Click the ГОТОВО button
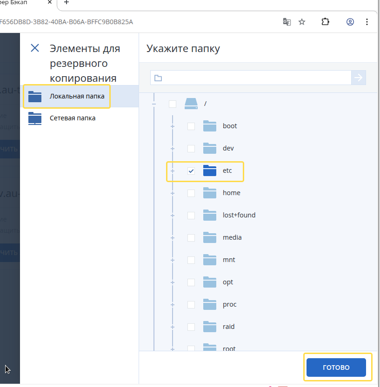 tap(336, 367)
